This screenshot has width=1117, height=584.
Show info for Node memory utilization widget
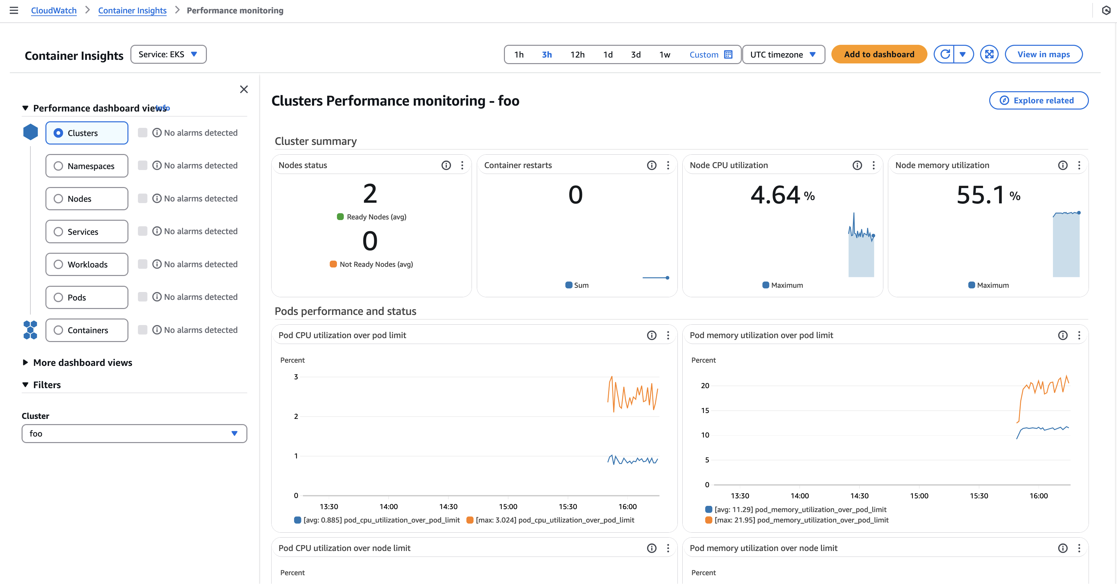coord(1062,165)
